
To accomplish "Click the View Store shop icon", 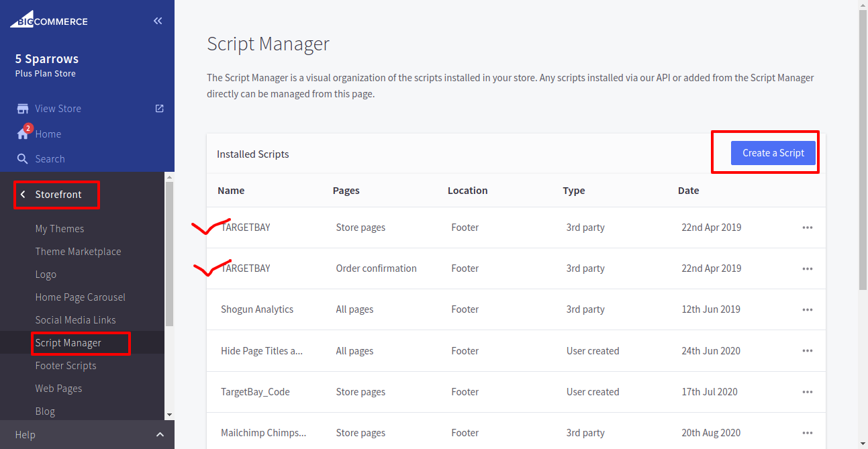I will click(x=23, y=109).
